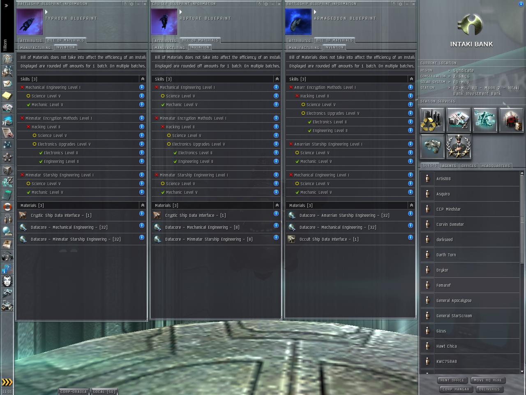Pin the Rupture blueprint window
The image size is (526, 395).
(266, 4)
